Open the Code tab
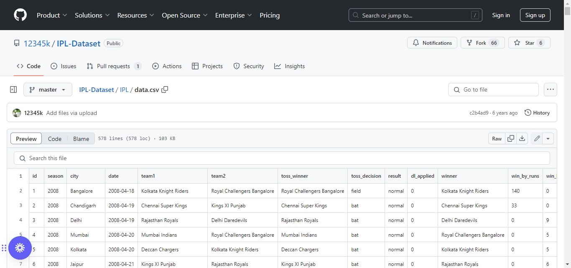 28,66
